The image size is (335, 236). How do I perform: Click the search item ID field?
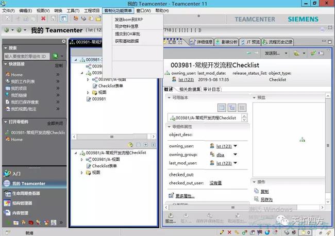pos(27,56)
